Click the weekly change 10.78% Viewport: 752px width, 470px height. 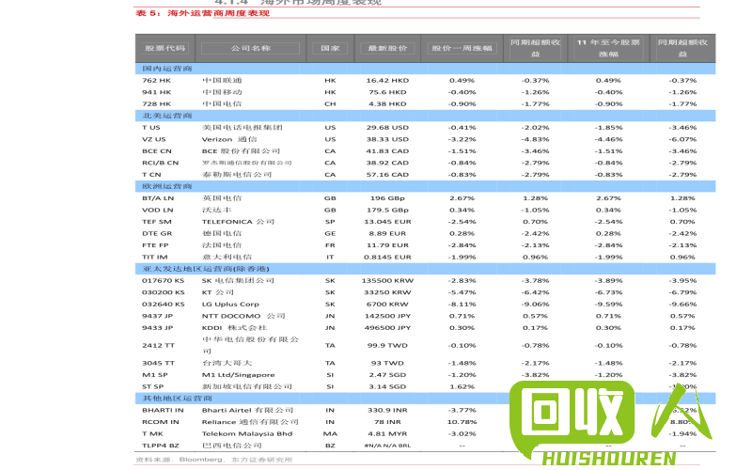[x=462, y=422]
